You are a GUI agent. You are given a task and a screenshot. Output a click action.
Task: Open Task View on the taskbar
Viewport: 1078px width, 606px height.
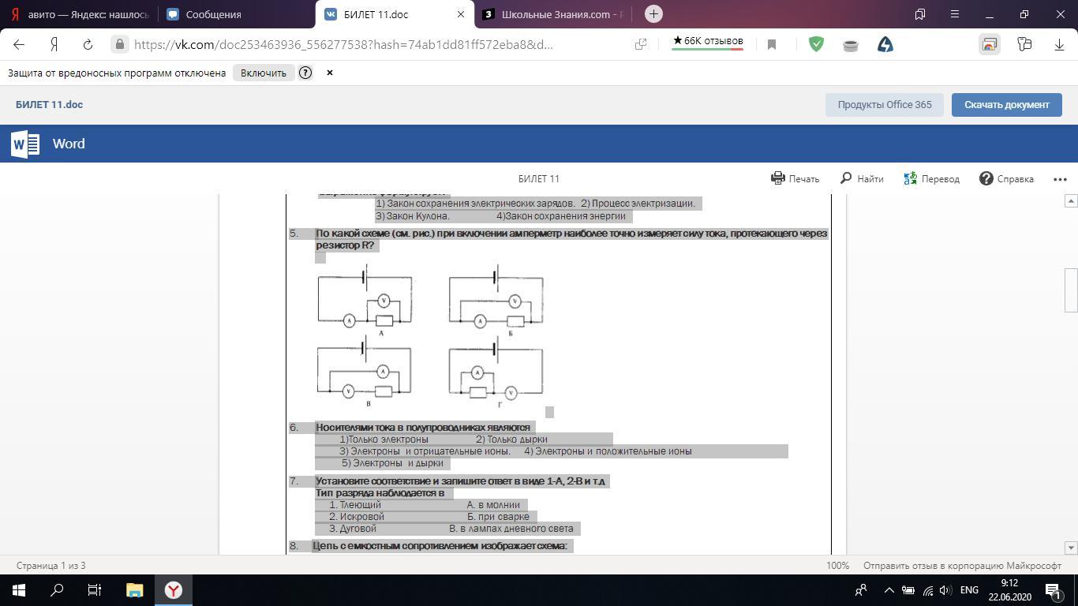[95, 589]
